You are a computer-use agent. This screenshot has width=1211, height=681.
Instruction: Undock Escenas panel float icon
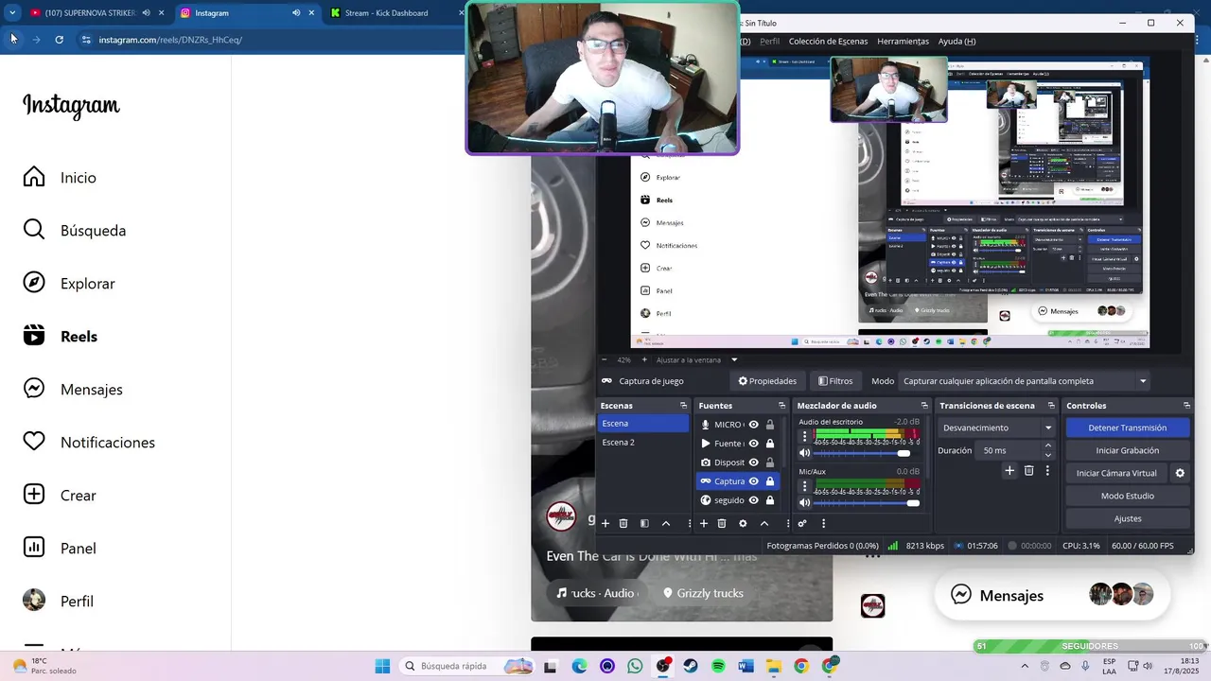[683, 406]
